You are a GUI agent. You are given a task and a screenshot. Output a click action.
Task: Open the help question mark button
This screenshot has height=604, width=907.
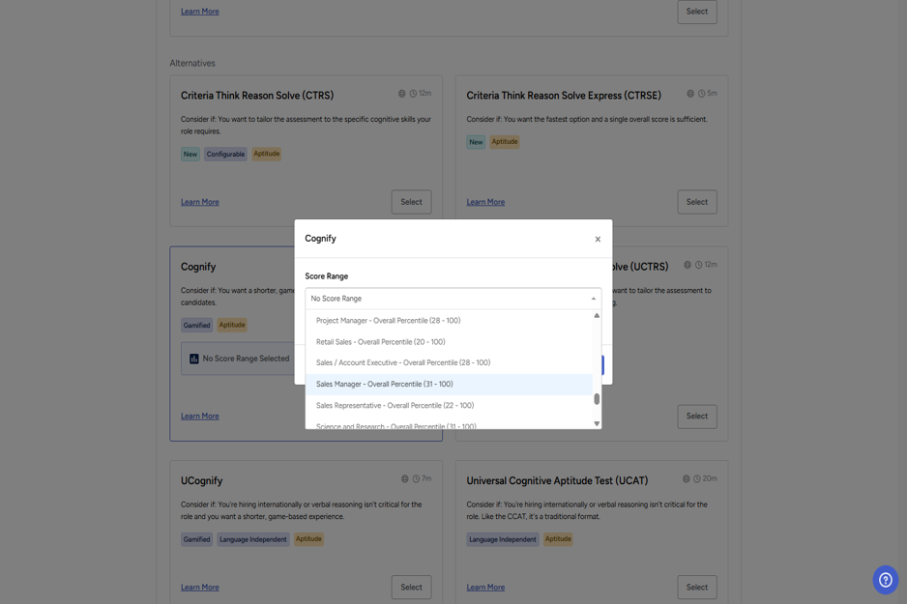coord(885,579)
